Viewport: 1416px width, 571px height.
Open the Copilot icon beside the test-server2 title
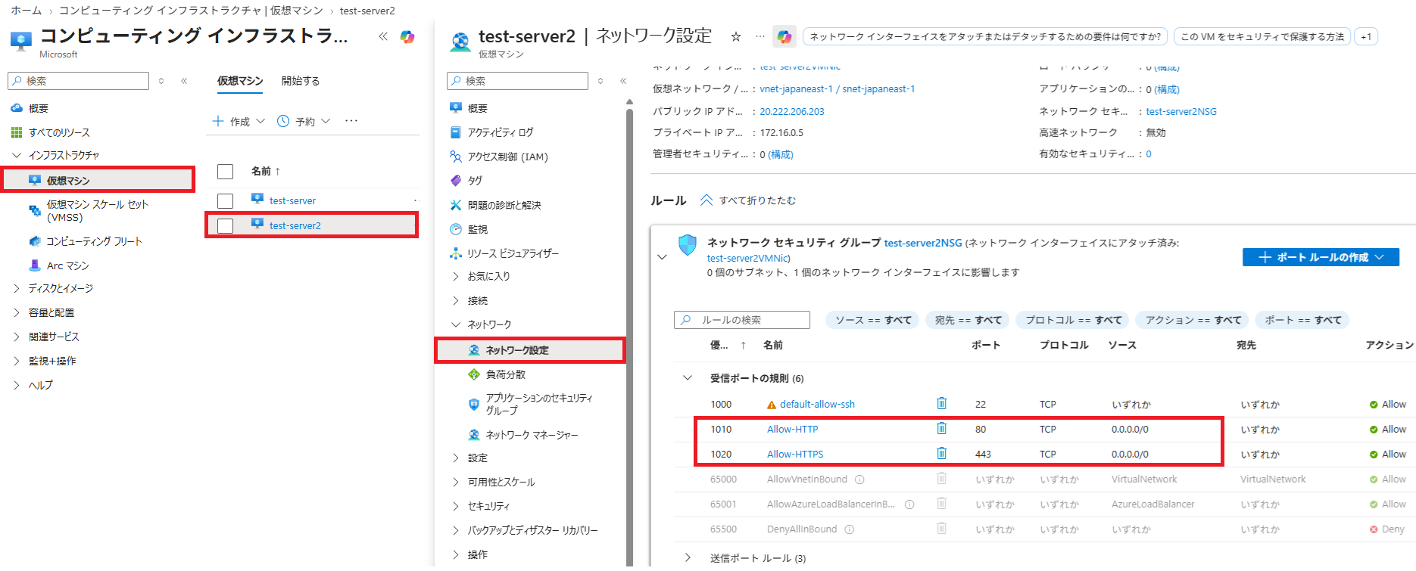coord(784,36)
